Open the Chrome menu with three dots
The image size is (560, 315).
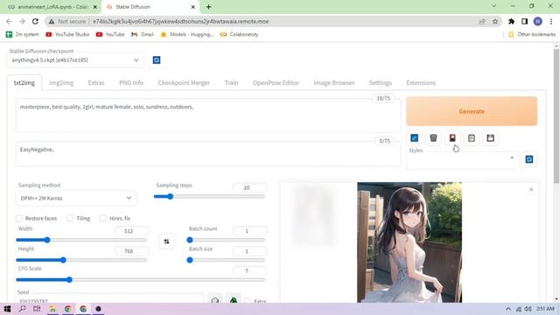coord(551,21)
